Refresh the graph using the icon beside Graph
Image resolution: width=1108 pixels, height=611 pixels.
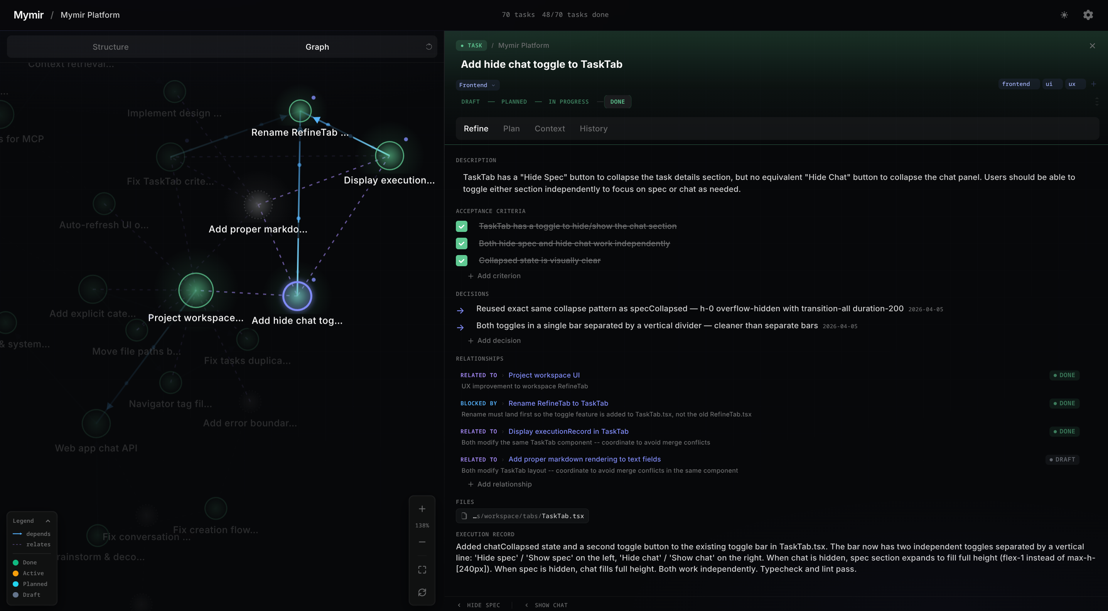click(x=428, y=46)
